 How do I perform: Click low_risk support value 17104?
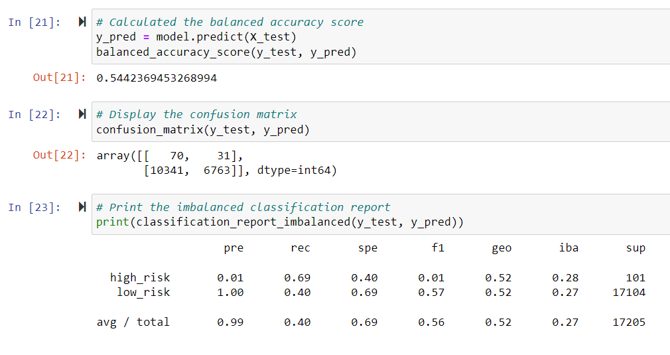click(629, 293)
